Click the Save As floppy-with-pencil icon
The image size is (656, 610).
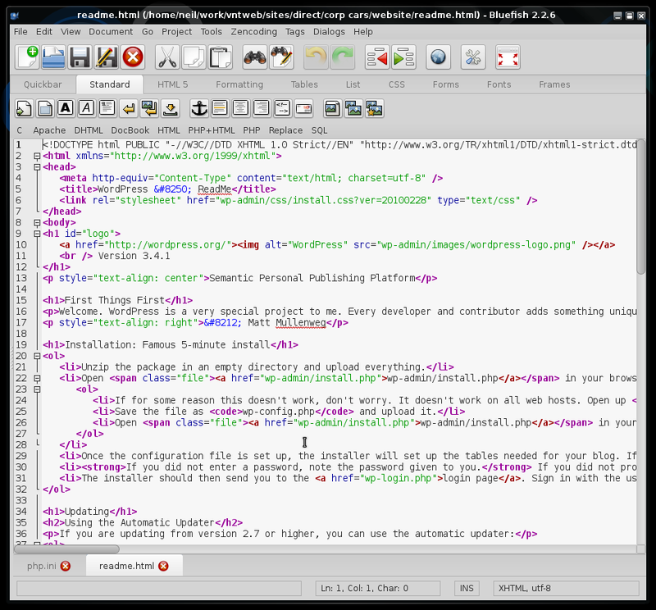(x=107, y=57)
